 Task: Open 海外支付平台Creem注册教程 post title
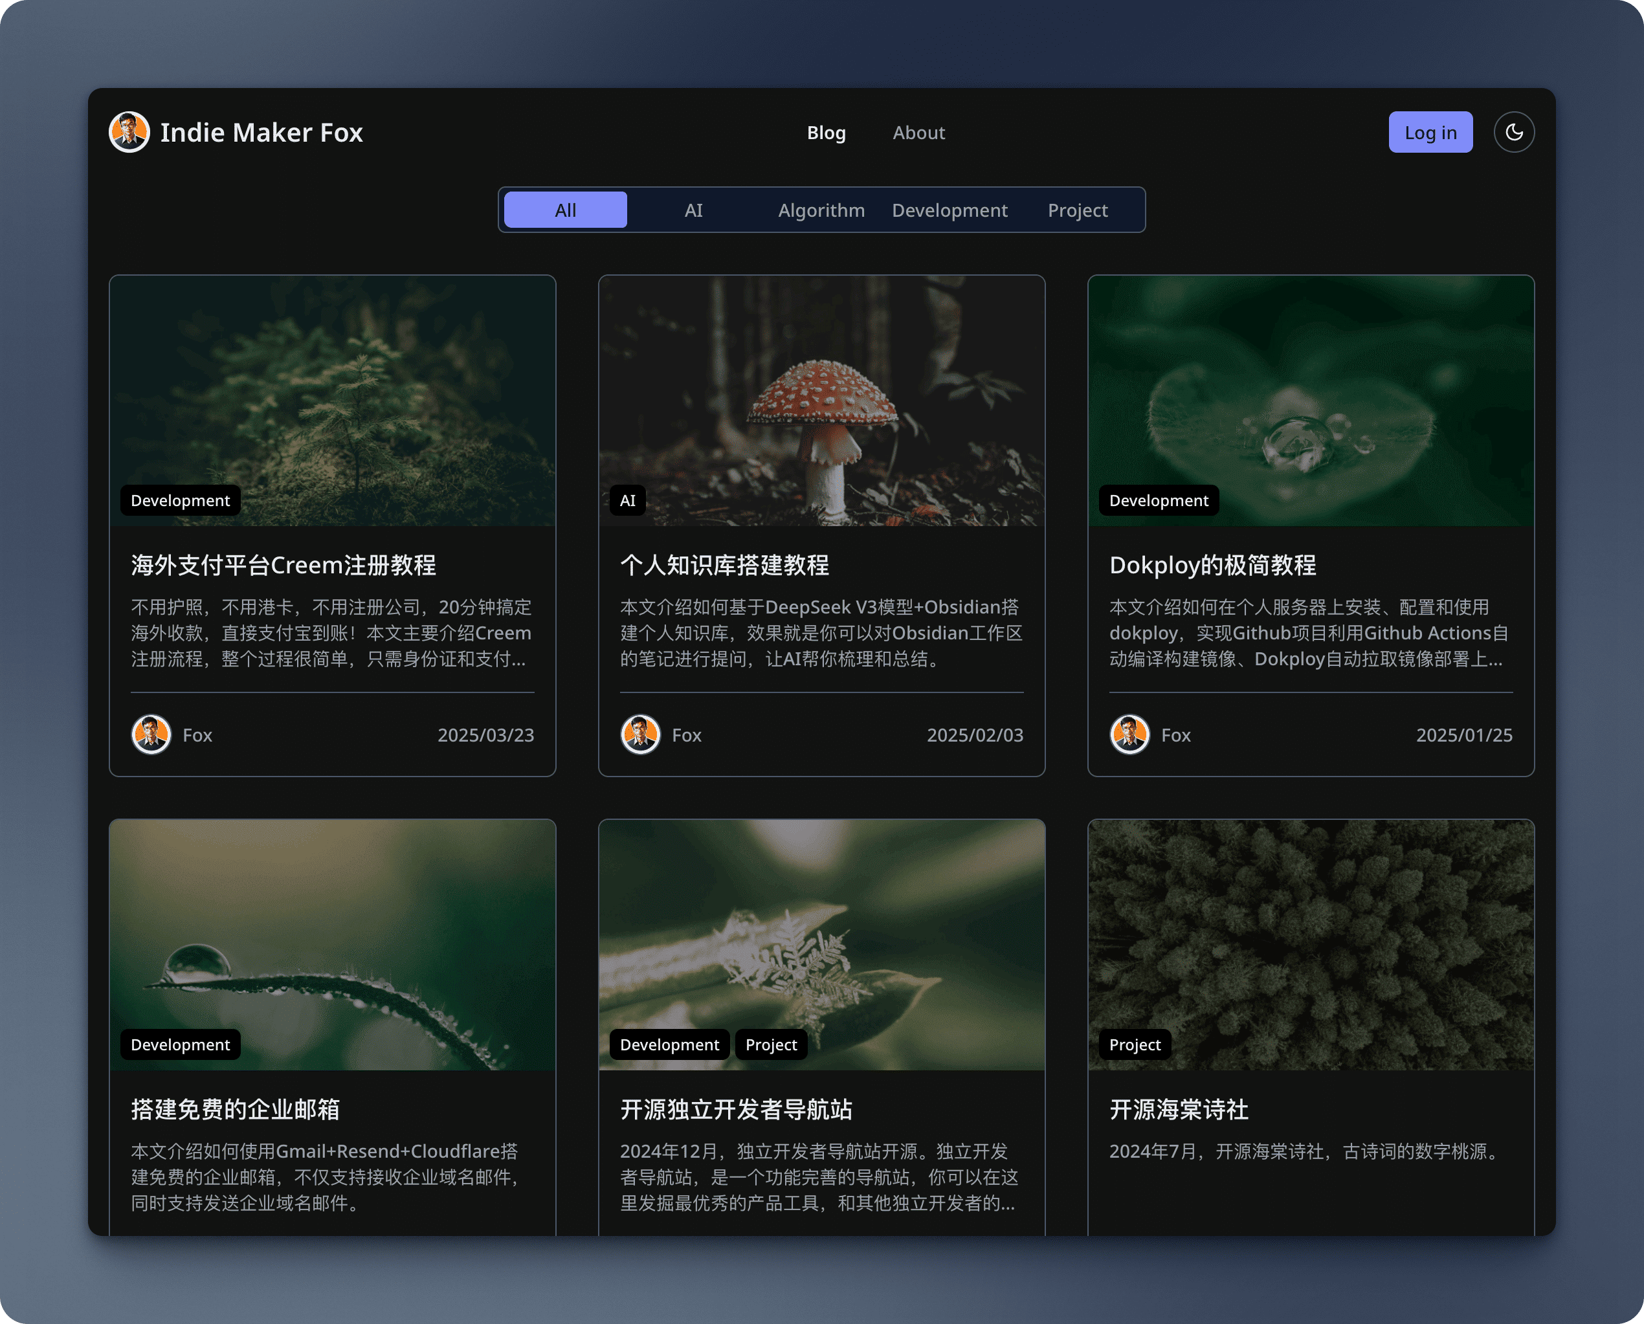tap(283, 565)
